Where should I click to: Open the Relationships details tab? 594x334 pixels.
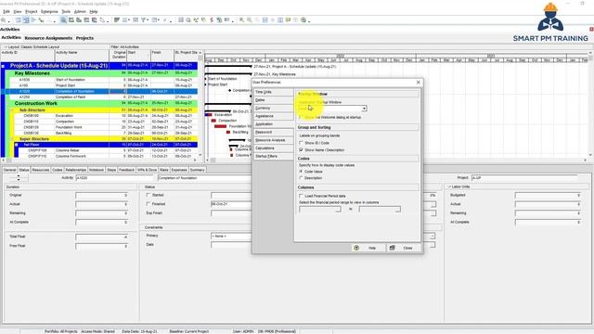click(75, 170)
